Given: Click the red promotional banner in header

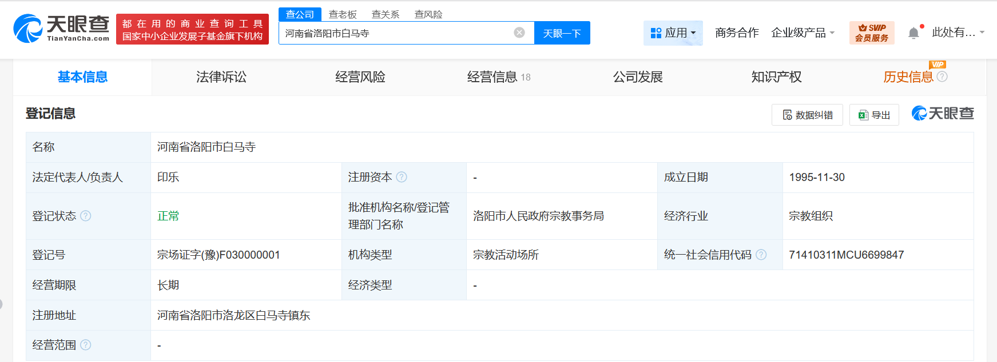Looking at the screenshot, I should coord(192,29).
